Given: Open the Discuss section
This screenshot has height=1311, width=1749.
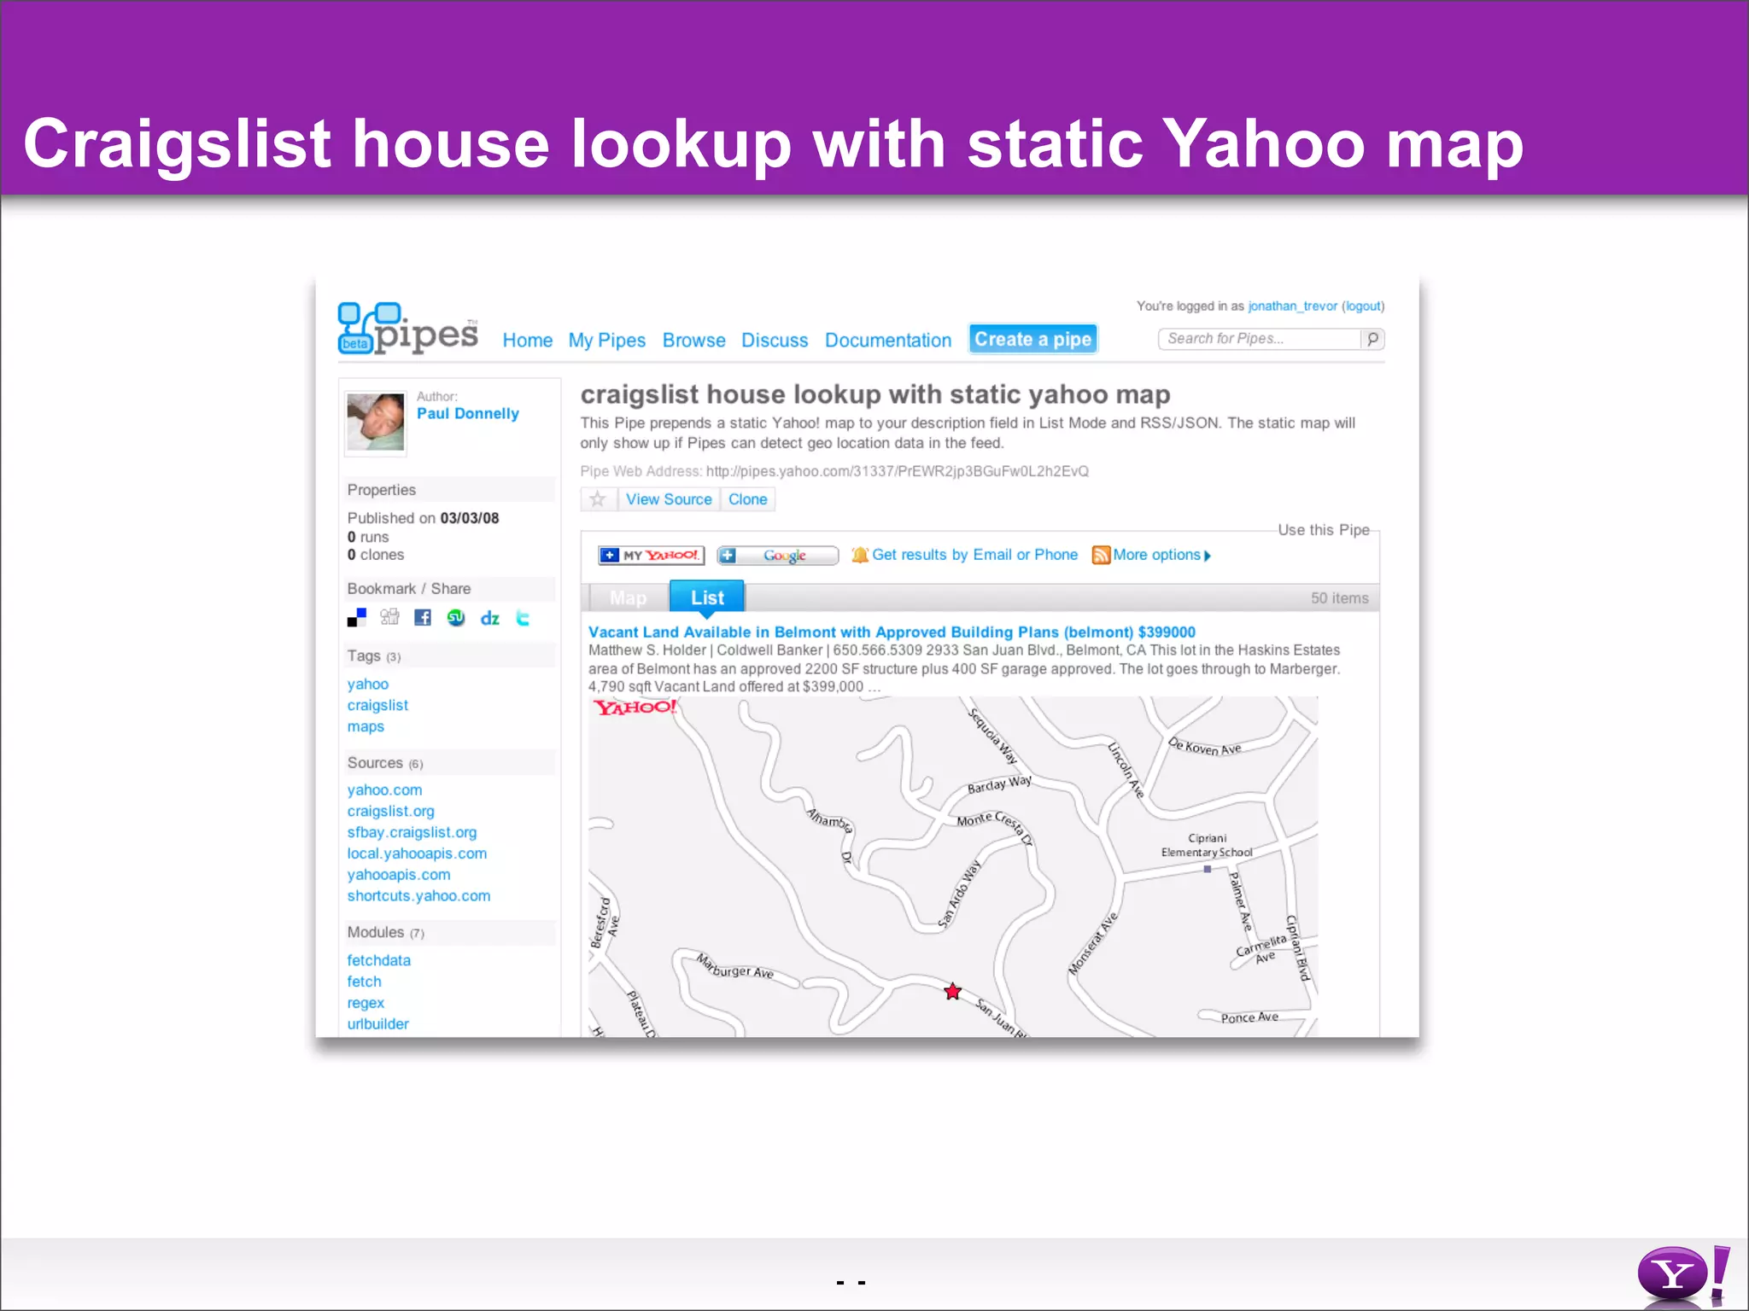Looking at the screenshot, I should point(775,341).
